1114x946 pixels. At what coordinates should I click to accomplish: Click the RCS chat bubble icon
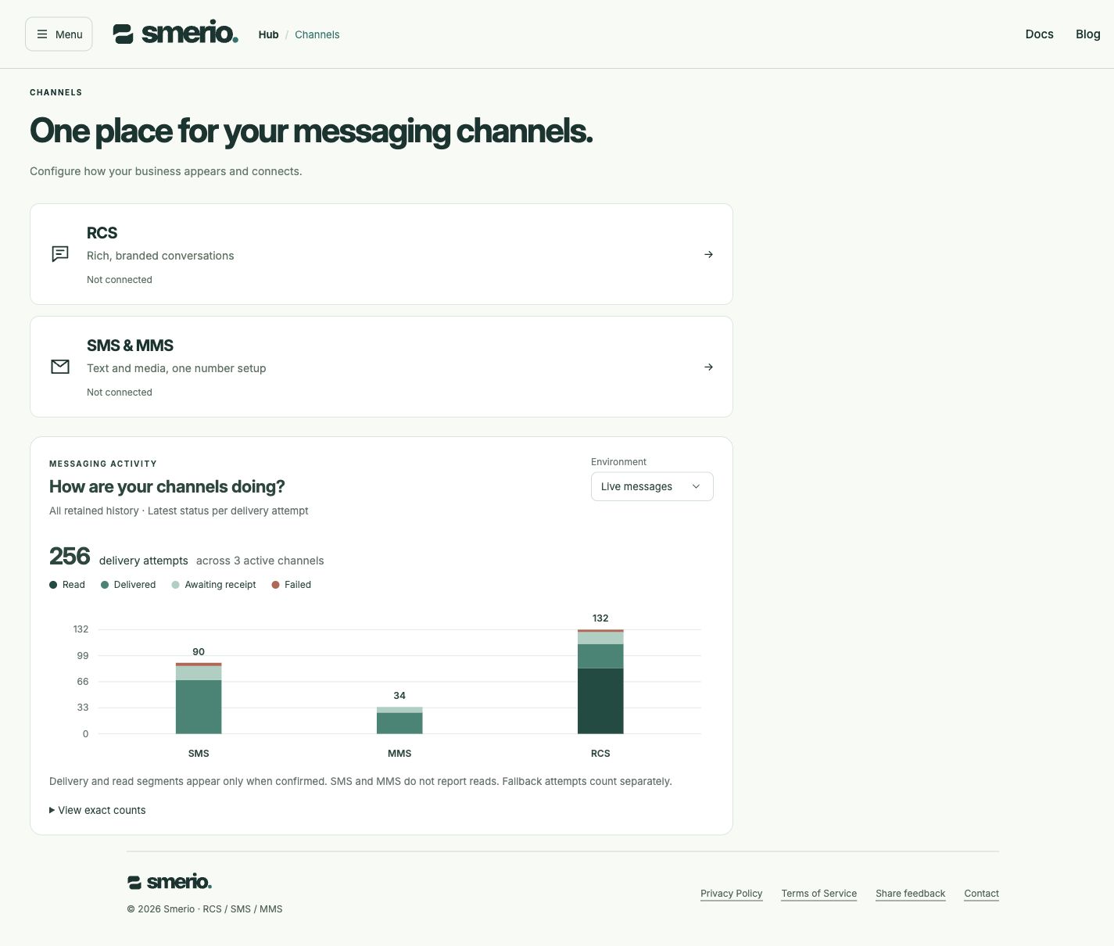click(x=60, y=254)
